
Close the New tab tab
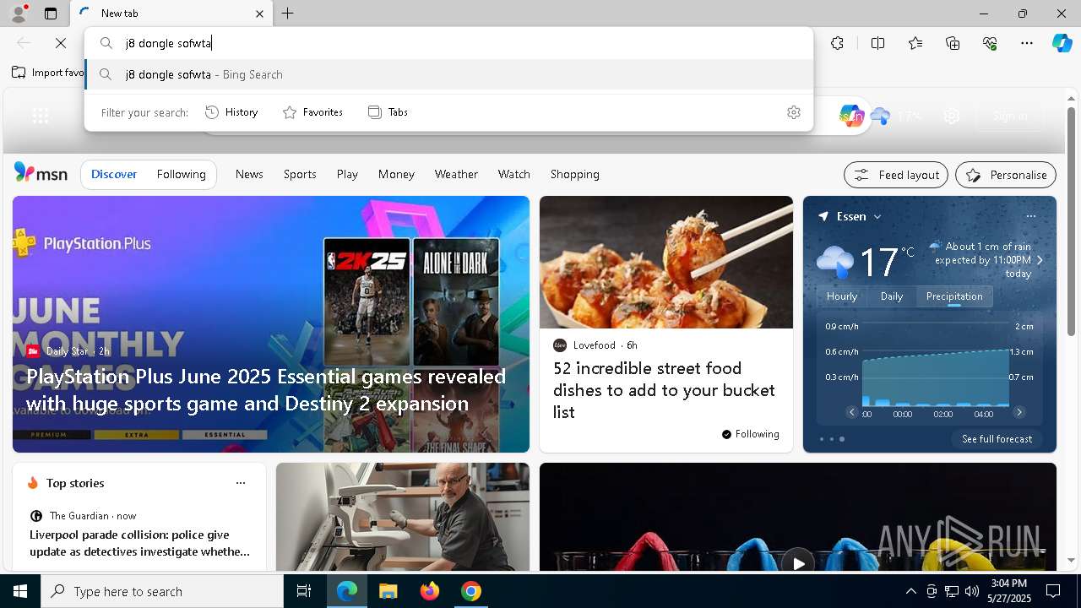coord(259,14)
